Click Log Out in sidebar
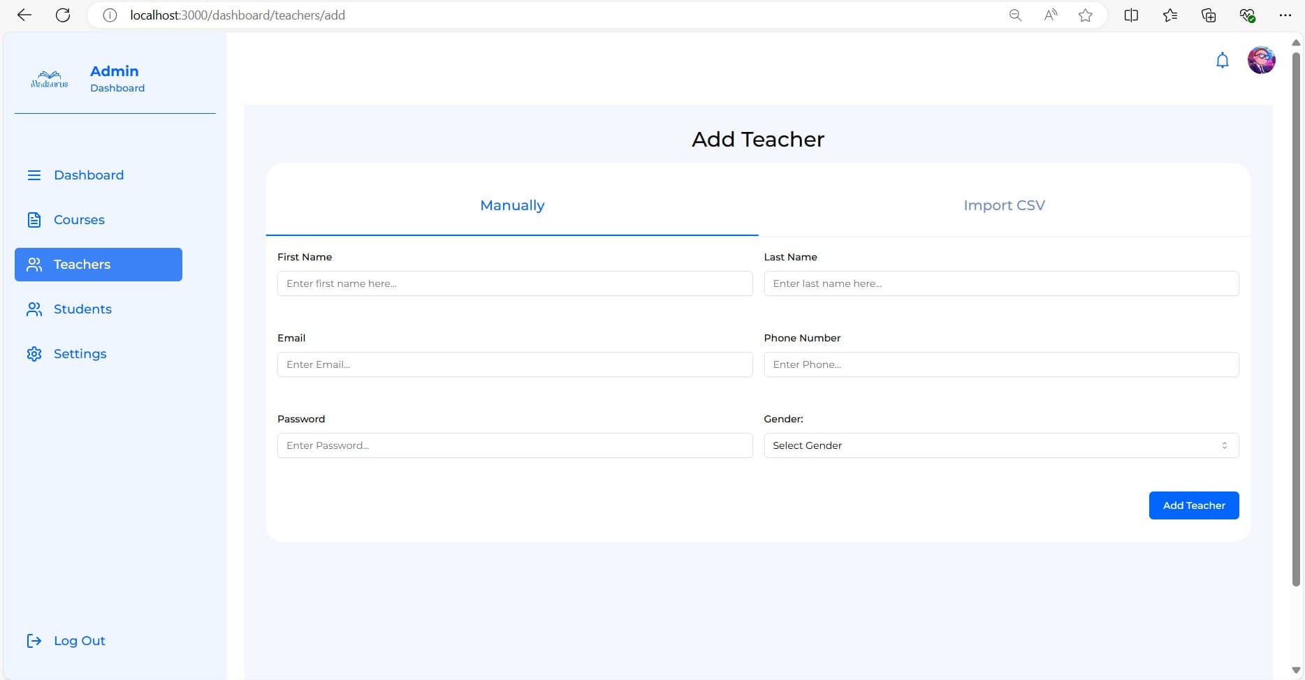Viewport: 1305px width, 680px height. [79, 641]
